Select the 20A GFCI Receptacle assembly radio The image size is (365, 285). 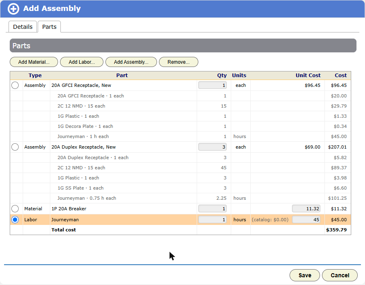15,85
